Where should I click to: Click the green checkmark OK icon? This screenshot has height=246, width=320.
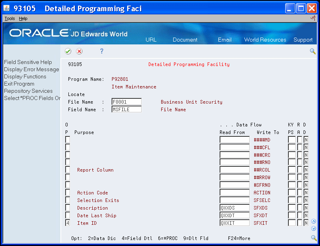click(68, 51)
